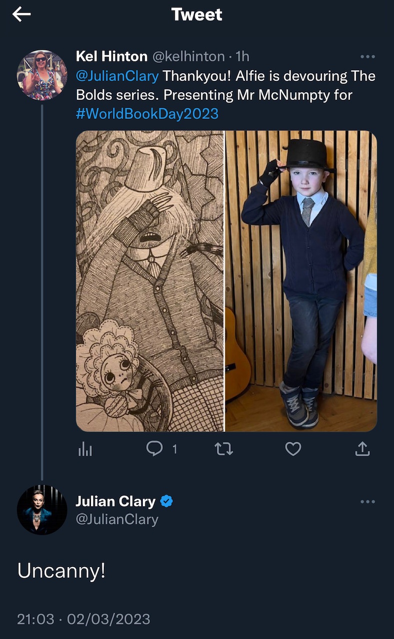Open the Kel Hinton display name
This screenshot has height=639, width=394.
pos(111,57)
